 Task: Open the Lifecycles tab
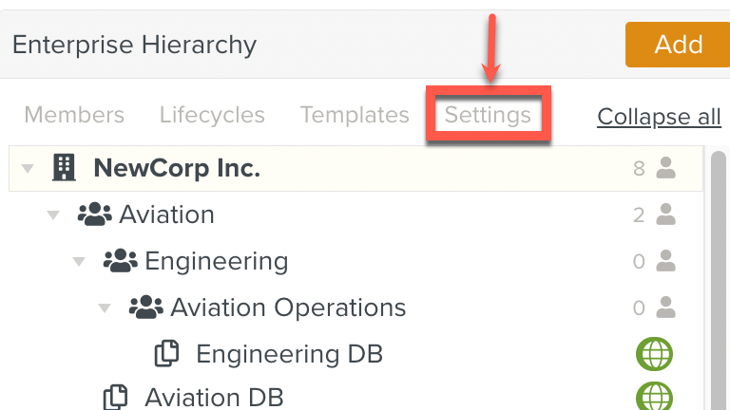(x=212, y=116)
